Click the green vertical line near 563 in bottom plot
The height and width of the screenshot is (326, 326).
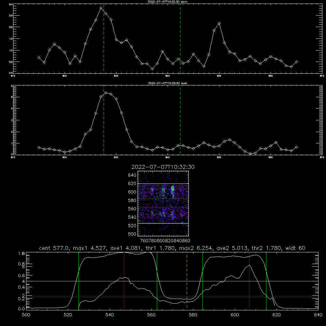point(157,281)
